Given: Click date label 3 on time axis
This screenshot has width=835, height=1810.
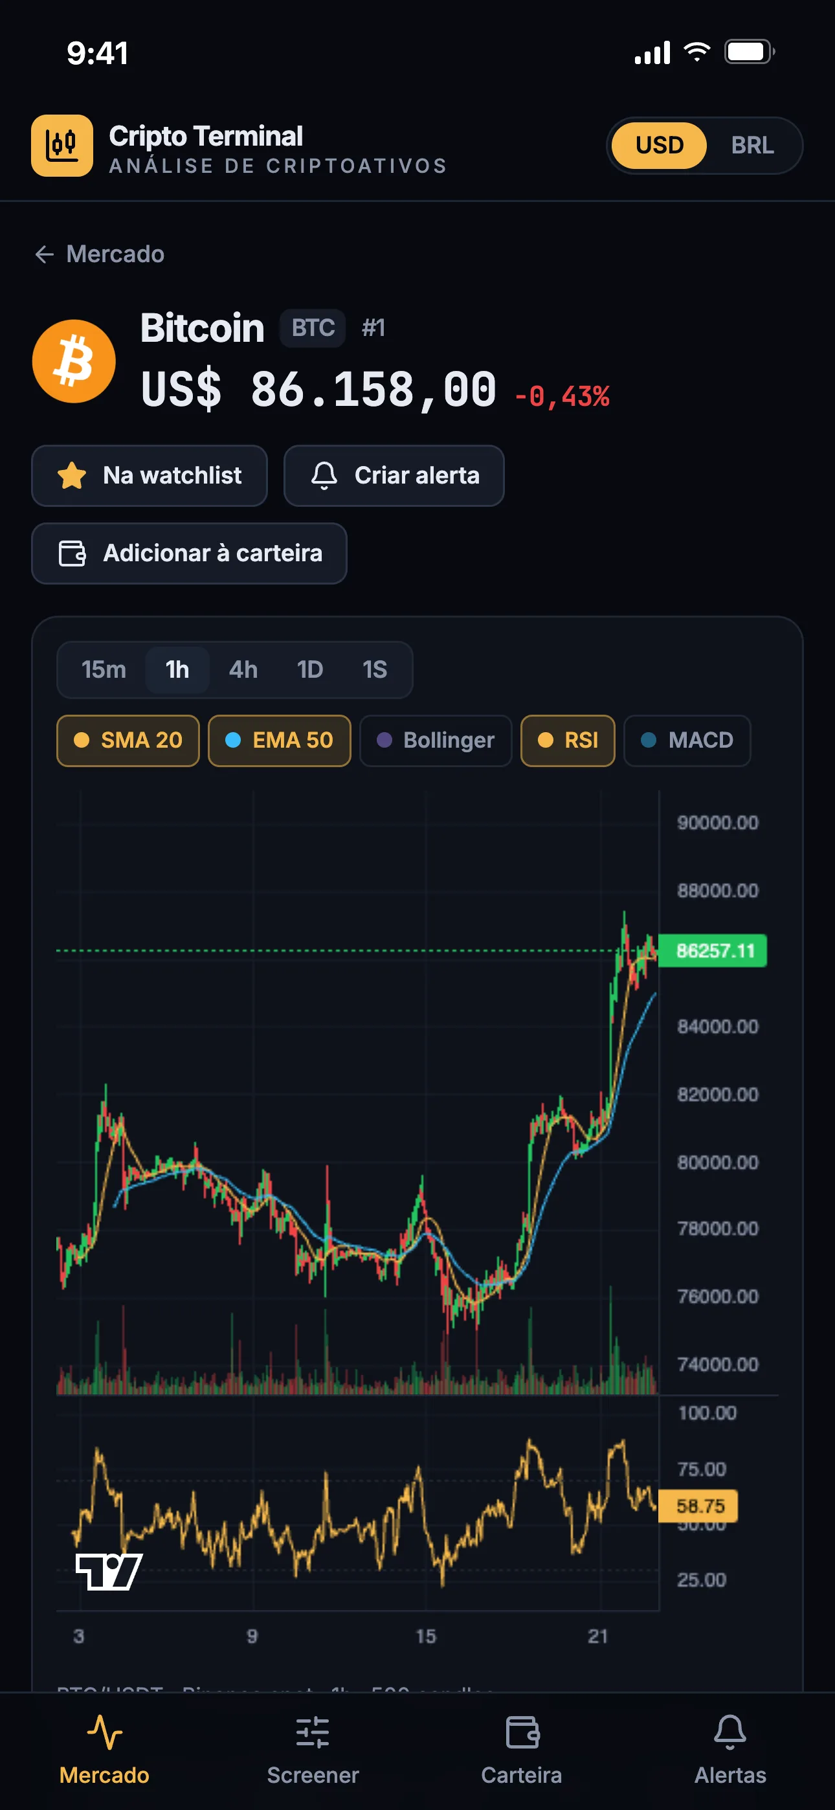Looking at the screenshot, I should [x=79, y=1637].
